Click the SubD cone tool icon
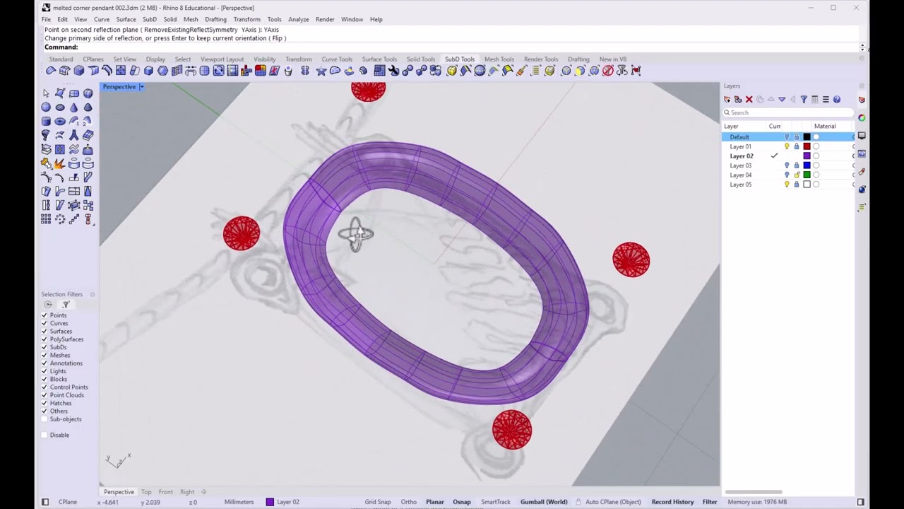This screenshot has width=904, height=509. coord(74,107)
